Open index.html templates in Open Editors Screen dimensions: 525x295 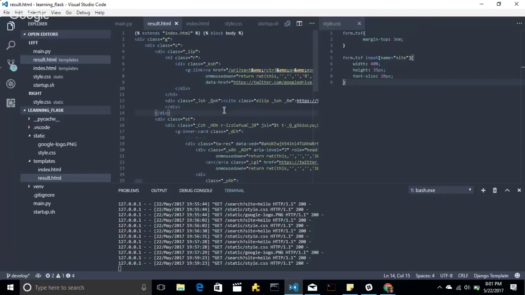click(x=55, y=68)
